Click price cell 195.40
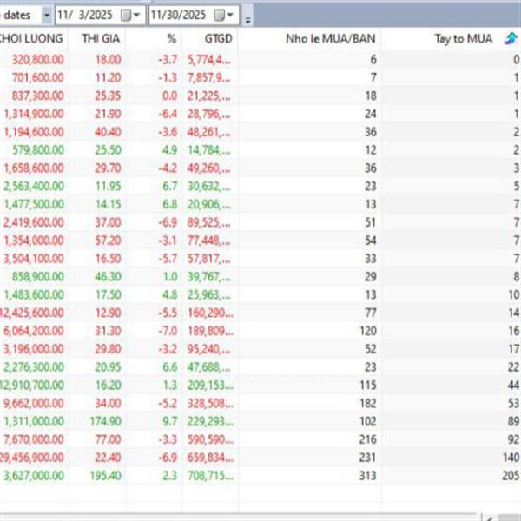Screen dimensions: 521x521 [x=105, y=476]
